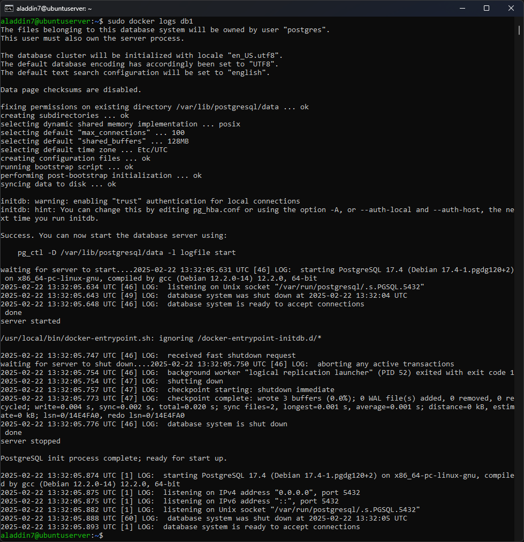The width and height of the screenshot is (524, 542).
Task: Minimize the terminal window
Action: (x=462, y=8)
